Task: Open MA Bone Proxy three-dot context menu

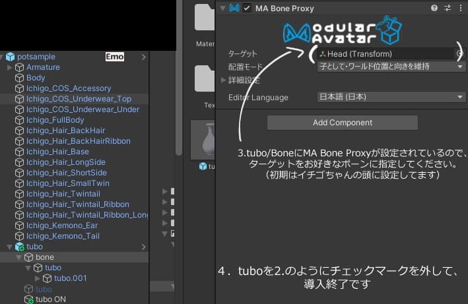Action: point(461,8)
